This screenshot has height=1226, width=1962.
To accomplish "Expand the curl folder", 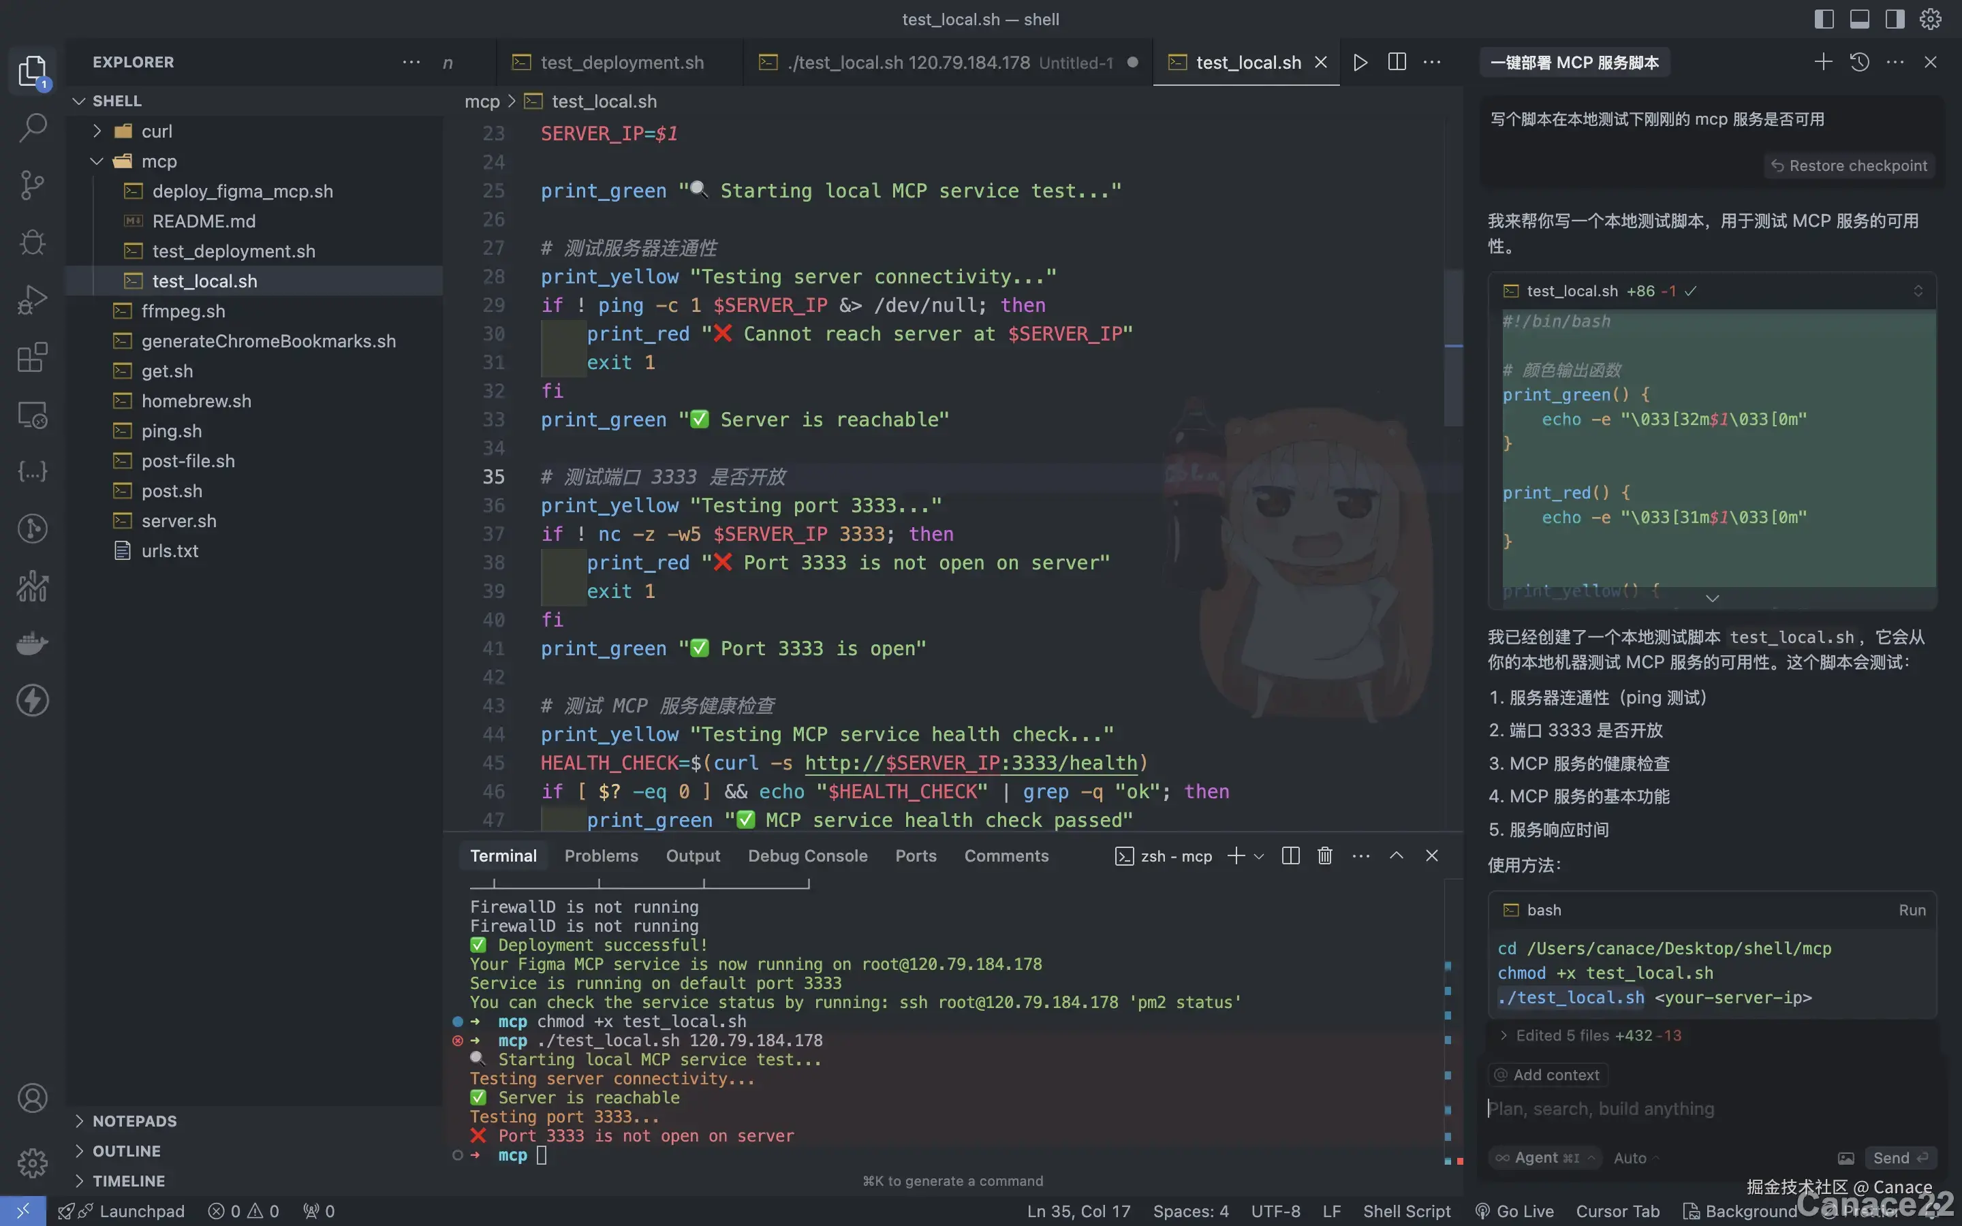I will [157, 131].
